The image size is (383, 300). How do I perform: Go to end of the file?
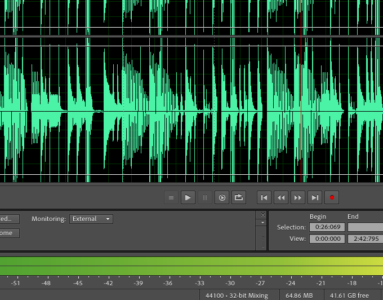click(x=315, y=197)
